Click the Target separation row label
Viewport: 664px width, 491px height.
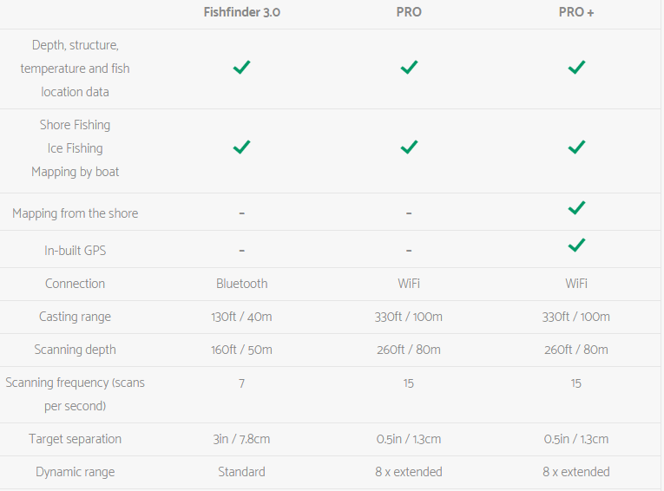tap(76, 439)
